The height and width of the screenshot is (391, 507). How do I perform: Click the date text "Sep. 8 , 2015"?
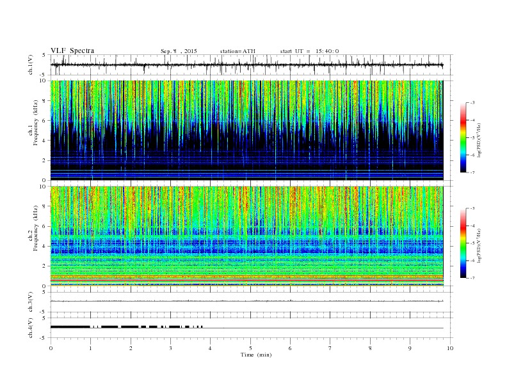point(179,51)
